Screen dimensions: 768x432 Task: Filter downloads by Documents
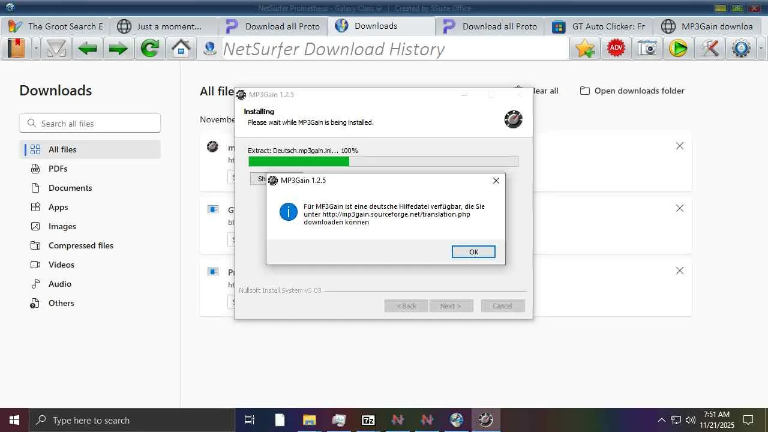coord(90,188)
